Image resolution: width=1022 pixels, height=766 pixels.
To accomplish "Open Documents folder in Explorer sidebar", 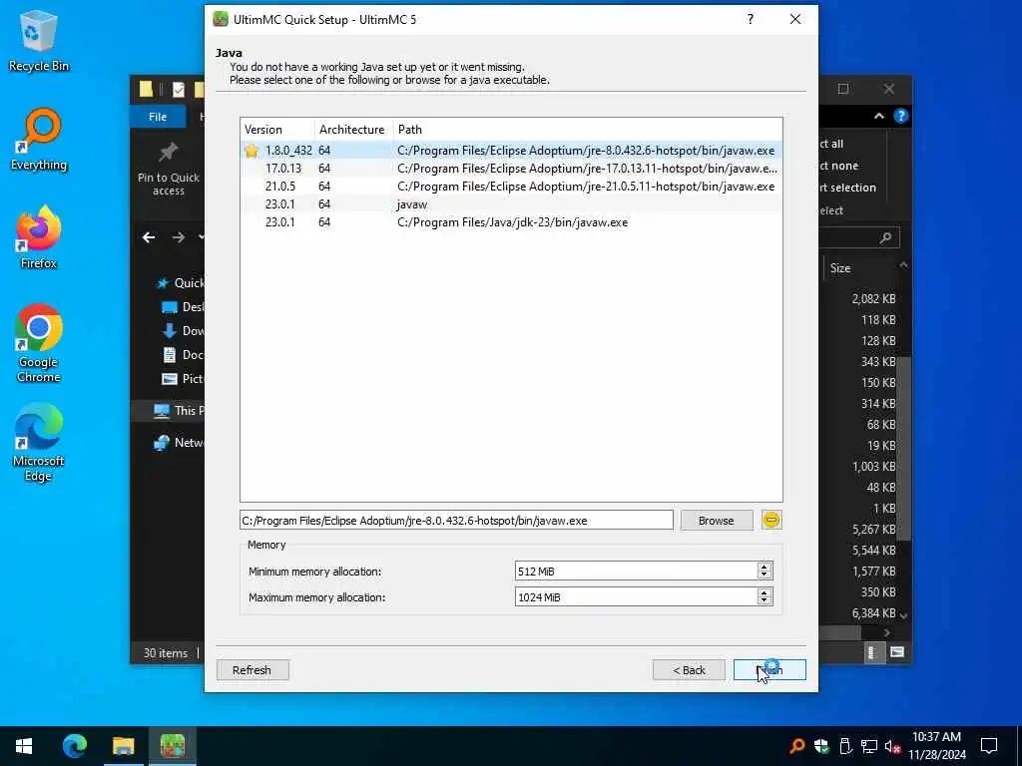I will 184,355.
